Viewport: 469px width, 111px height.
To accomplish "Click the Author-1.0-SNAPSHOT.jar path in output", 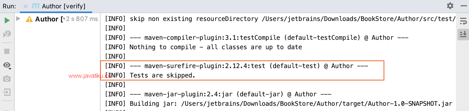I will pyautogui.click(x=317, y=104).
